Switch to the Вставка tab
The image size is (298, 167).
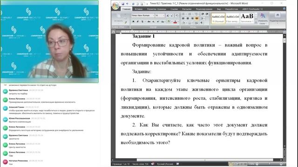(x=139, y=9)
